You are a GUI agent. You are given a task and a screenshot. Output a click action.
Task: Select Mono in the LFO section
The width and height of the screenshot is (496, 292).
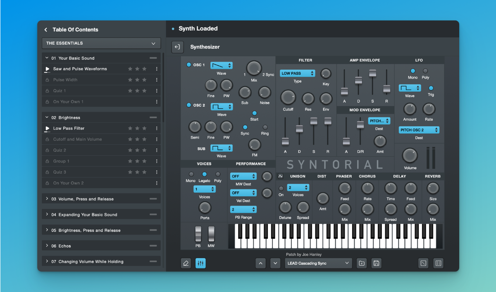[413, 71]
